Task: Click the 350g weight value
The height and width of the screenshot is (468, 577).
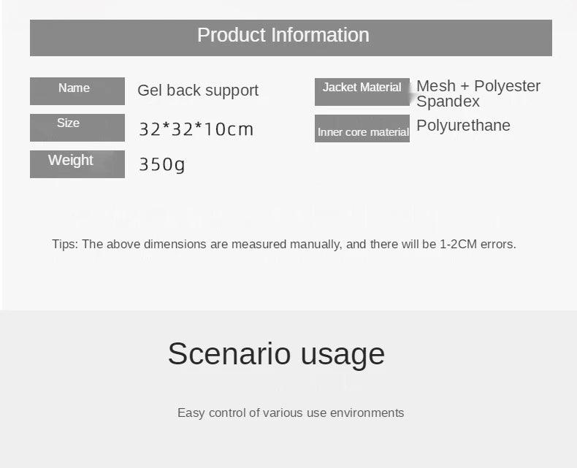Action: (x=161, y=164)
